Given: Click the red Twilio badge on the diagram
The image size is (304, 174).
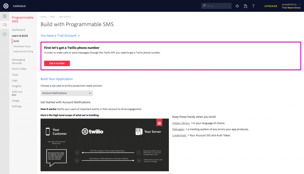Looking at the screenshot, I should coord(159,123).
